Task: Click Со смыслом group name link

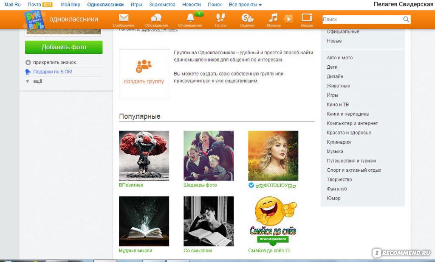Action: pos(198,251)
